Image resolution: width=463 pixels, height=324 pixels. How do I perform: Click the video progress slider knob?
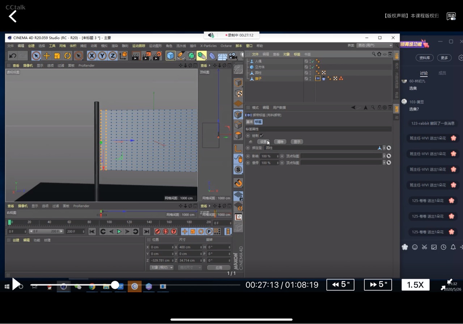115,285
